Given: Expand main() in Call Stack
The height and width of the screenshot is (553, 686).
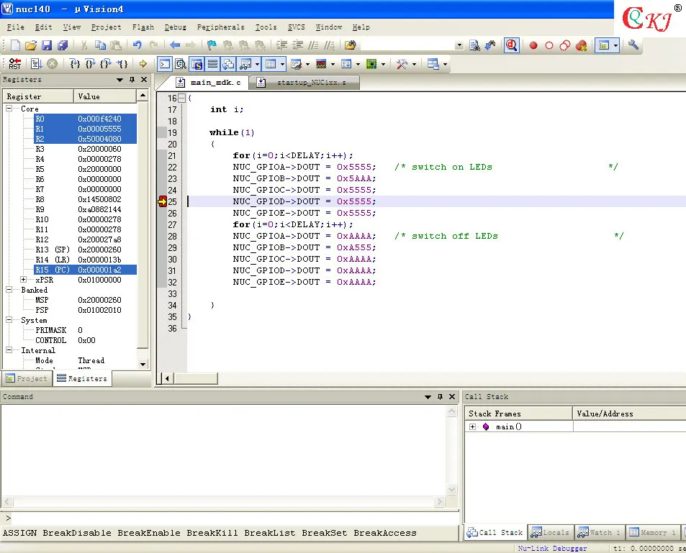Looking at the screenshot, I should click(x=472, y=426).
